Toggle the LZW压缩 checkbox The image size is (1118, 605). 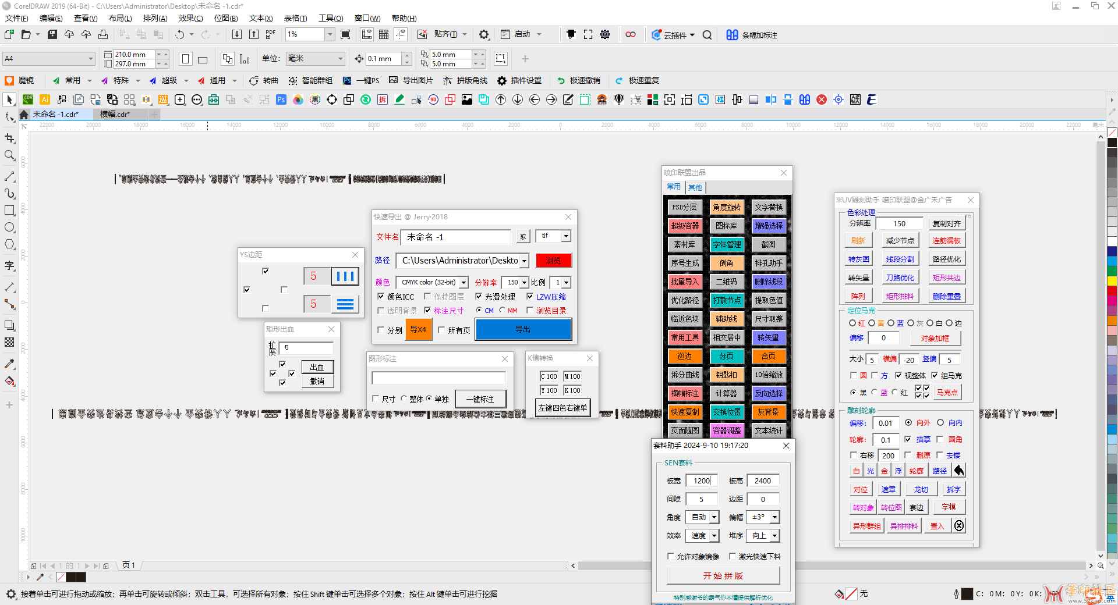530,297
